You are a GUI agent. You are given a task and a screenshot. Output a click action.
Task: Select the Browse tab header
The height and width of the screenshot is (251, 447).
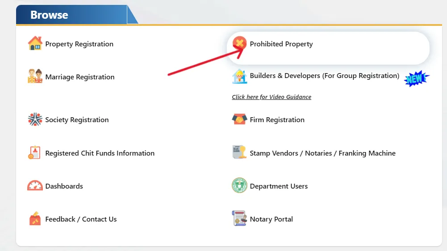click(71, 15)
